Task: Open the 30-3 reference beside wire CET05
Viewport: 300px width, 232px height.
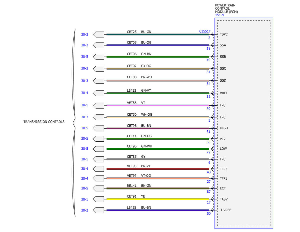Action: click(x=84, y=45)
